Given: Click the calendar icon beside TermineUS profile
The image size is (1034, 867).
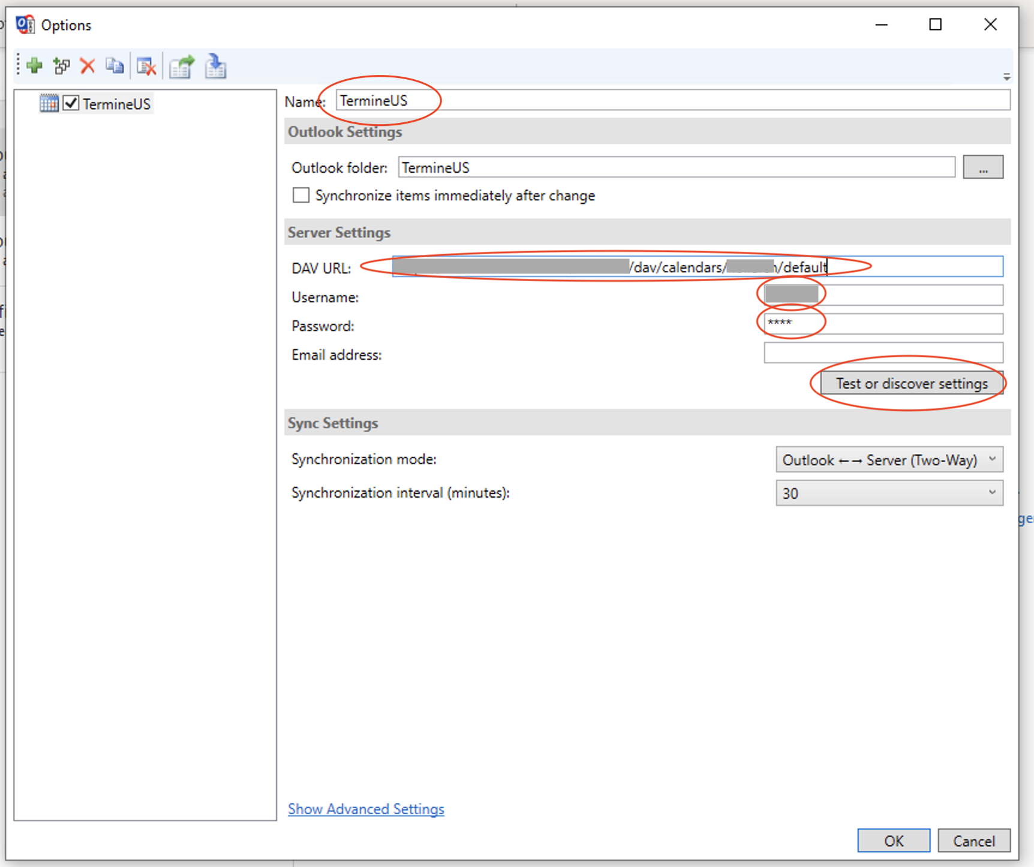Looking at the screenshot, I should [x=49, y=104].
